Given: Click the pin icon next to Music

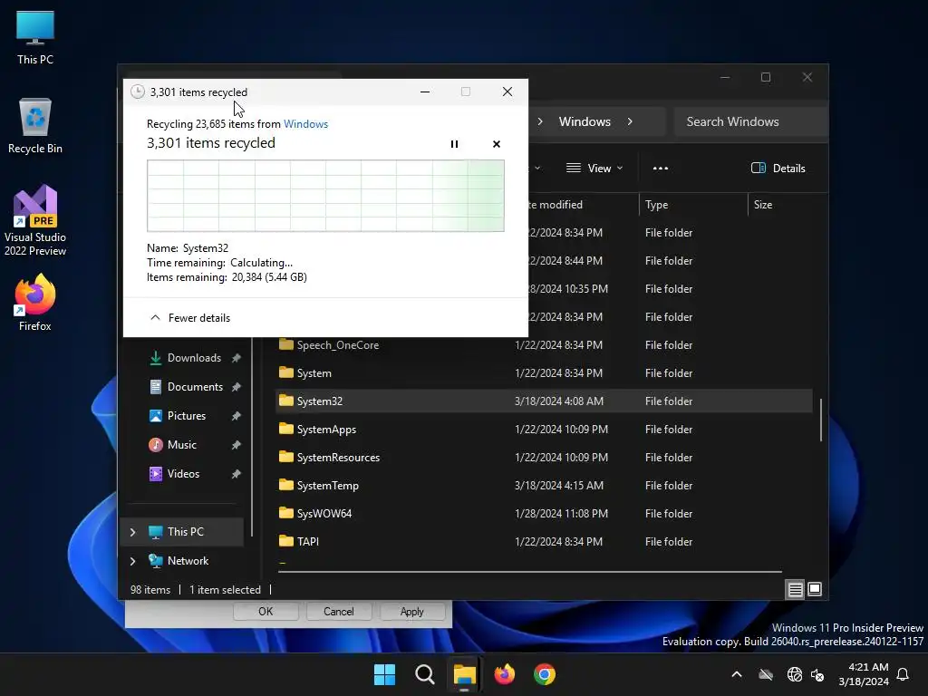Looking at the screenshot, I should (237, 445).
